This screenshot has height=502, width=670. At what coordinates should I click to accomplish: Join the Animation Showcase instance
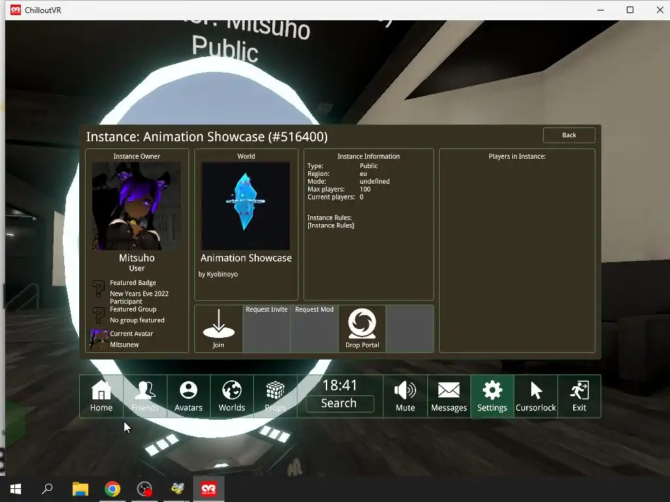pyautogui.click(x=219, y=328)
